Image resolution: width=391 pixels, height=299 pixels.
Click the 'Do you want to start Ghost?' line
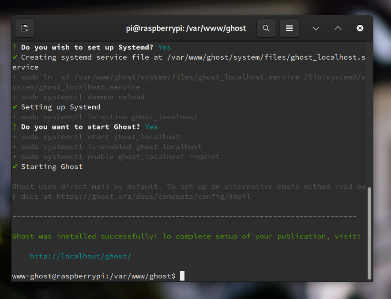pyautogui.click(x=85, y=127)
